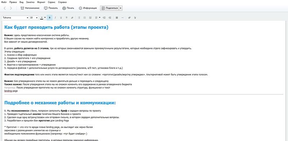Click bold word 'бриф' in step 0
288x141 pixels.
[x=64, y=111]
